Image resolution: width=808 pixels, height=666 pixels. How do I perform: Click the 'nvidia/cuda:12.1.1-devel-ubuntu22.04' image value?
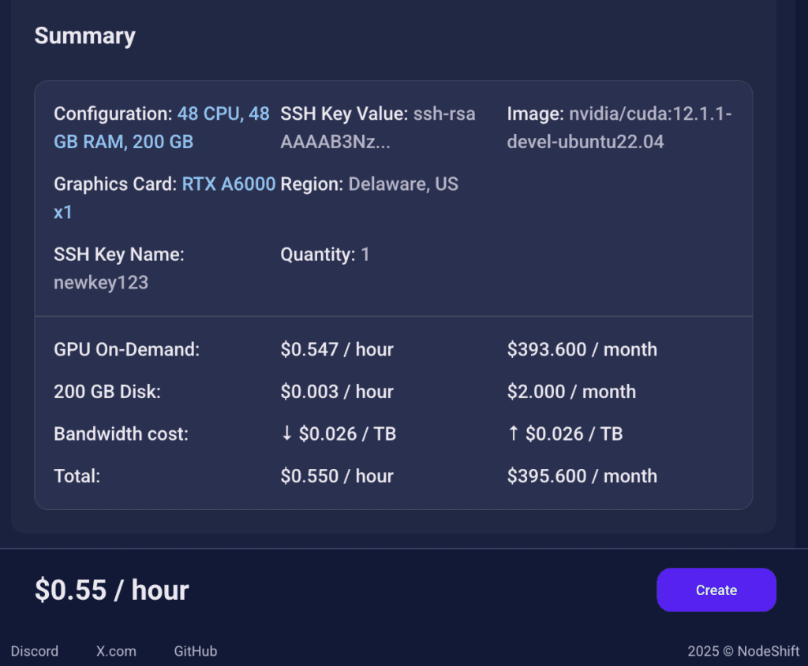pyautogui.click(x=619, y=128)
